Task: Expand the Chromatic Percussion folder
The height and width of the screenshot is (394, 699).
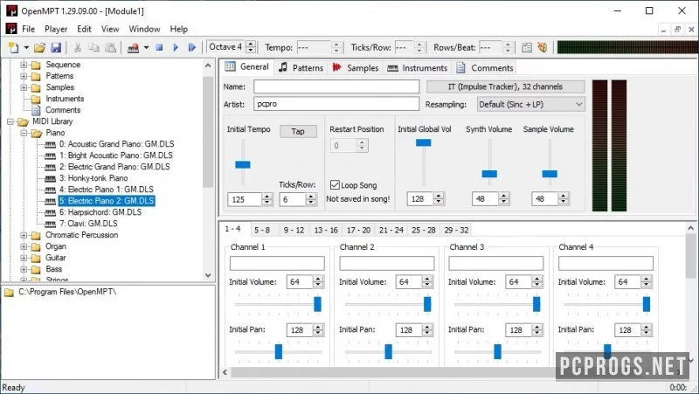Action: pyautogui.click(x=24, y=235)
